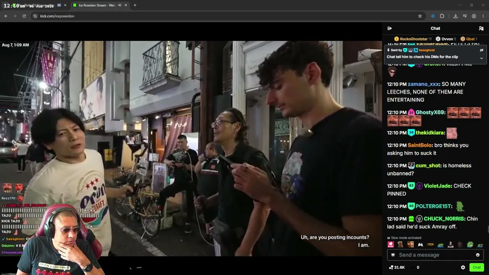Click the bassghost name in pinned message
This screenshot has height=275, width=489.
427,50
